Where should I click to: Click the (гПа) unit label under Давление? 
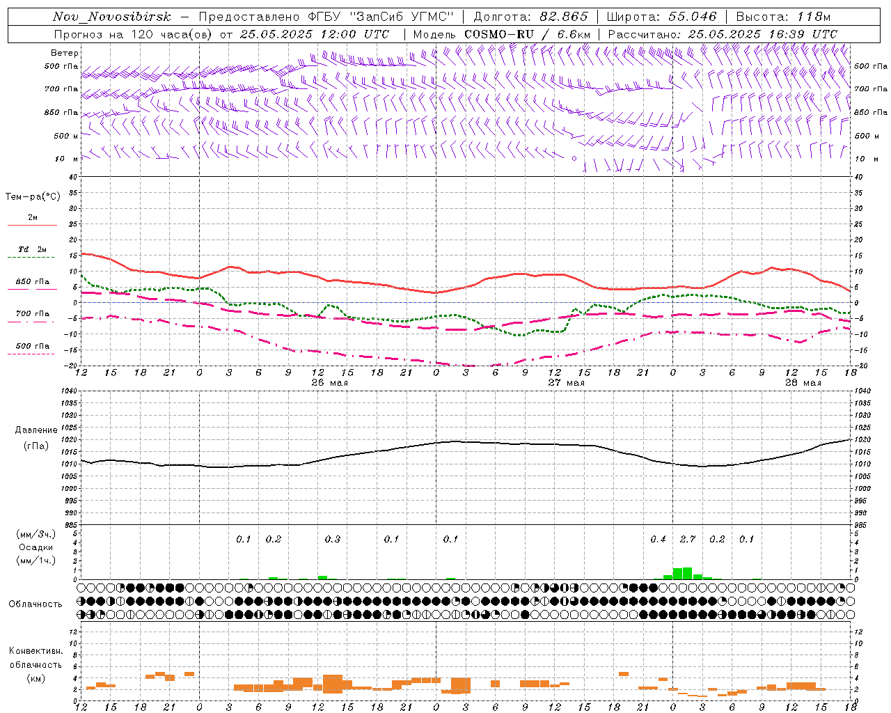click(36, 446)
